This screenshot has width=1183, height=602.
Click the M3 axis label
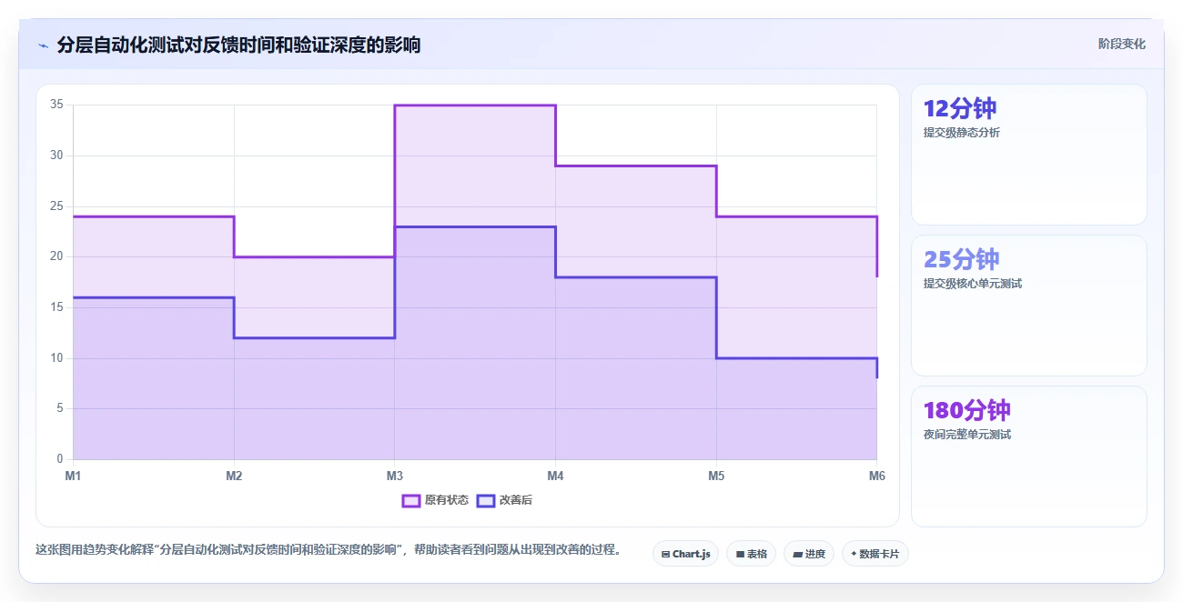click(x=394, y=476)
